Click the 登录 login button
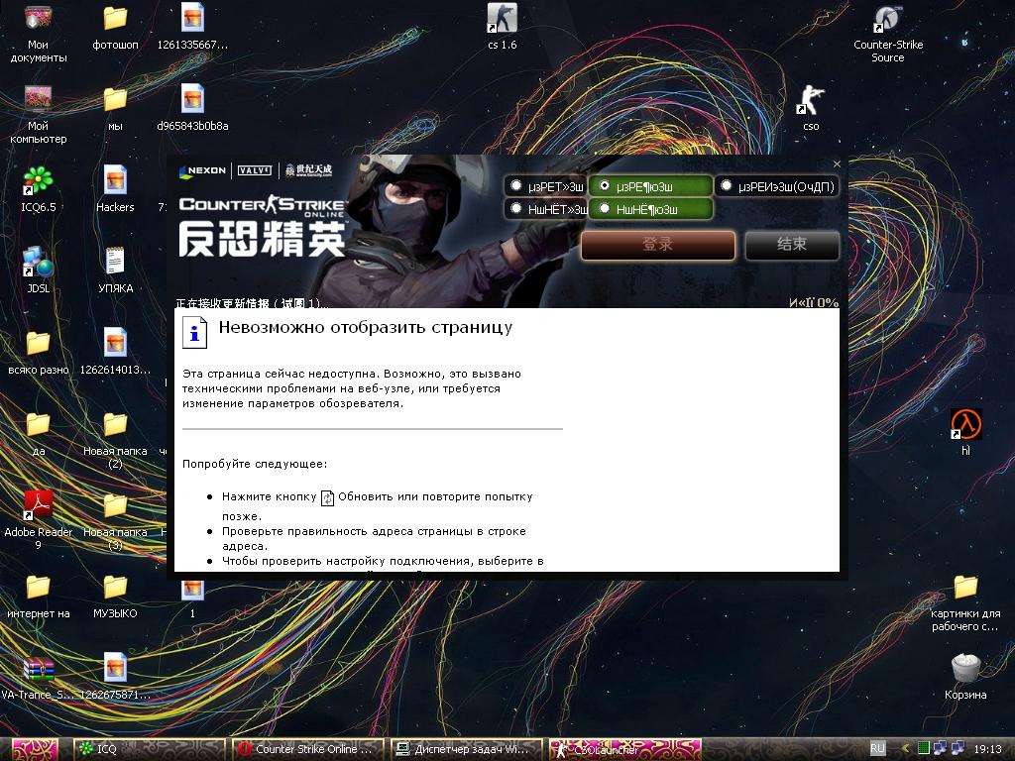This screenshot has height=761, width=1015. (658, 245)
